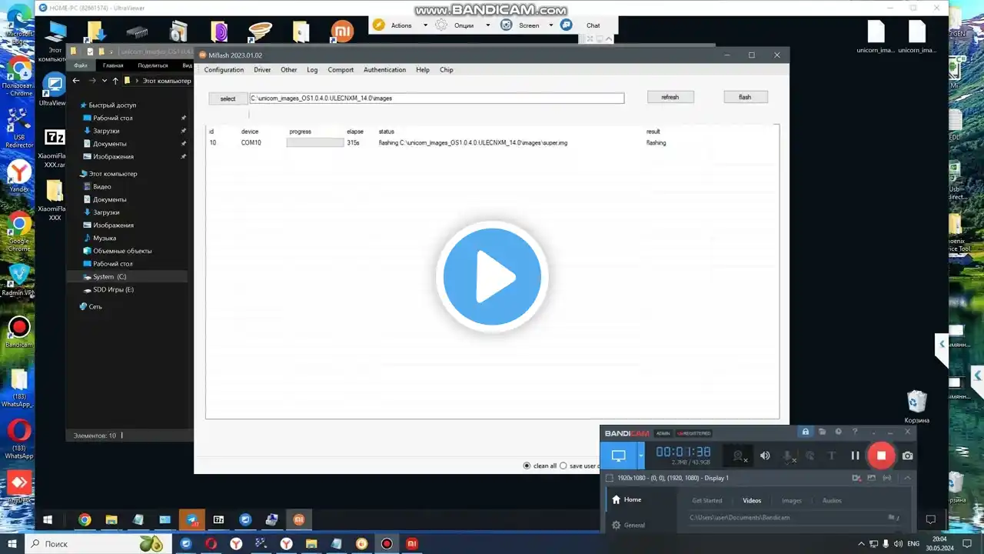
Task: Click the select button in Miflash
Action: pos(228,98)
